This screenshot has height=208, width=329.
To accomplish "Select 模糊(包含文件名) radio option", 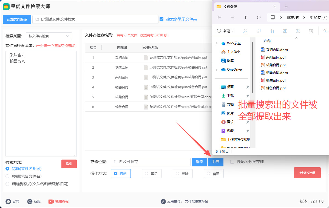I will (8, 176).
